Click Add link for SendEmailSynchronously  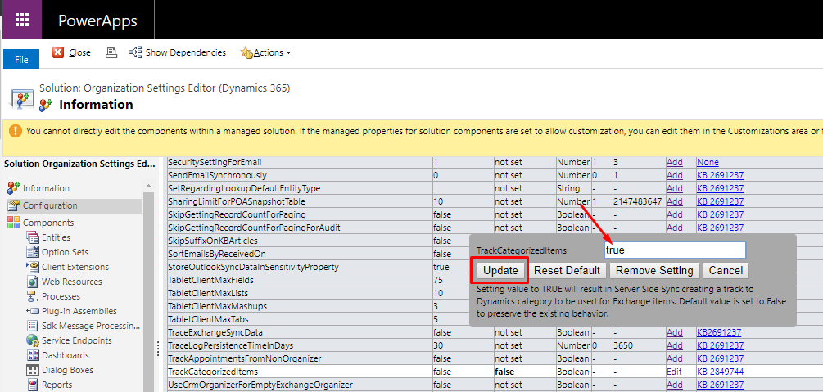click(675, 175)
